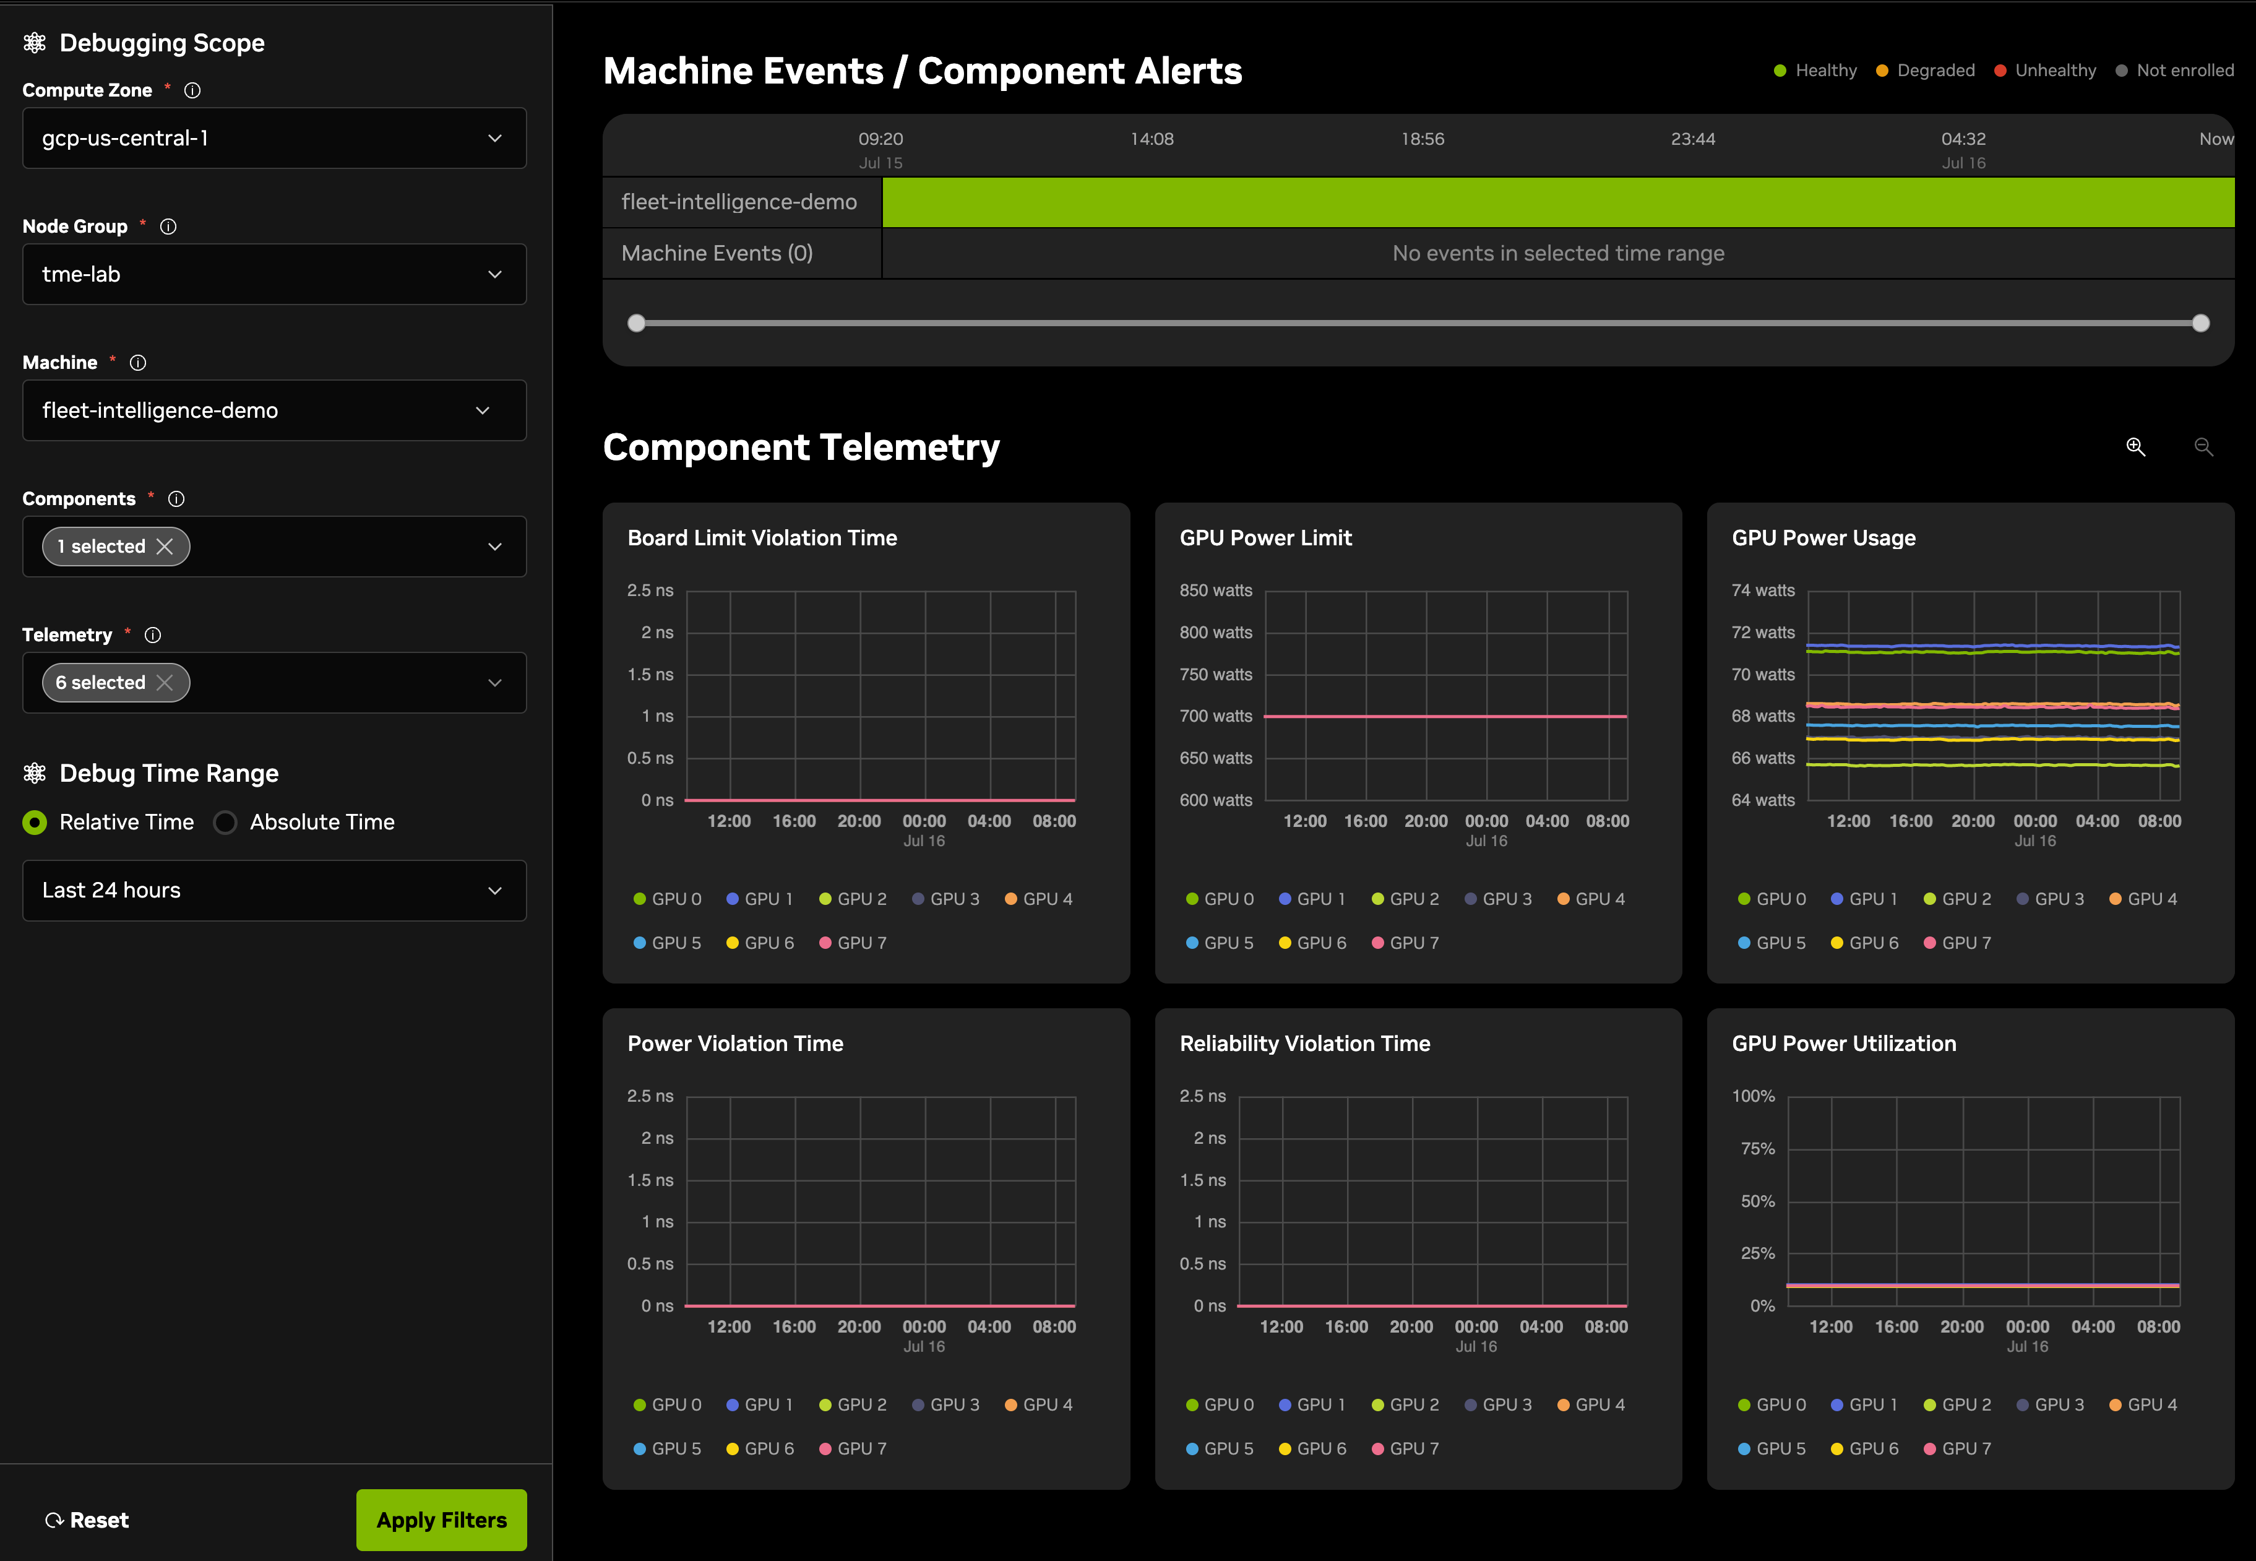Click the fleet-intelligence-demo row label in timeline
Image resolution: width=2256 pixels, height=1561 pixels.
[x=739, y=202]
